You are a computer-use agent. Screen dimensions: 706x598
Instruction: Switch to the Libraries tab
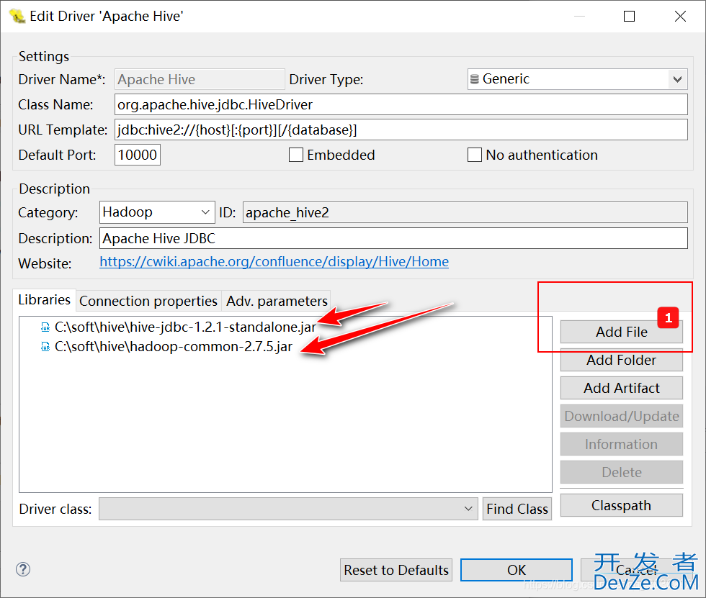(x=44, y=300)
